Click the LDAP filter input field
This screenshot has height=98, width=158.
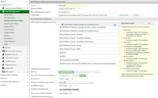(x=88, y=15)
